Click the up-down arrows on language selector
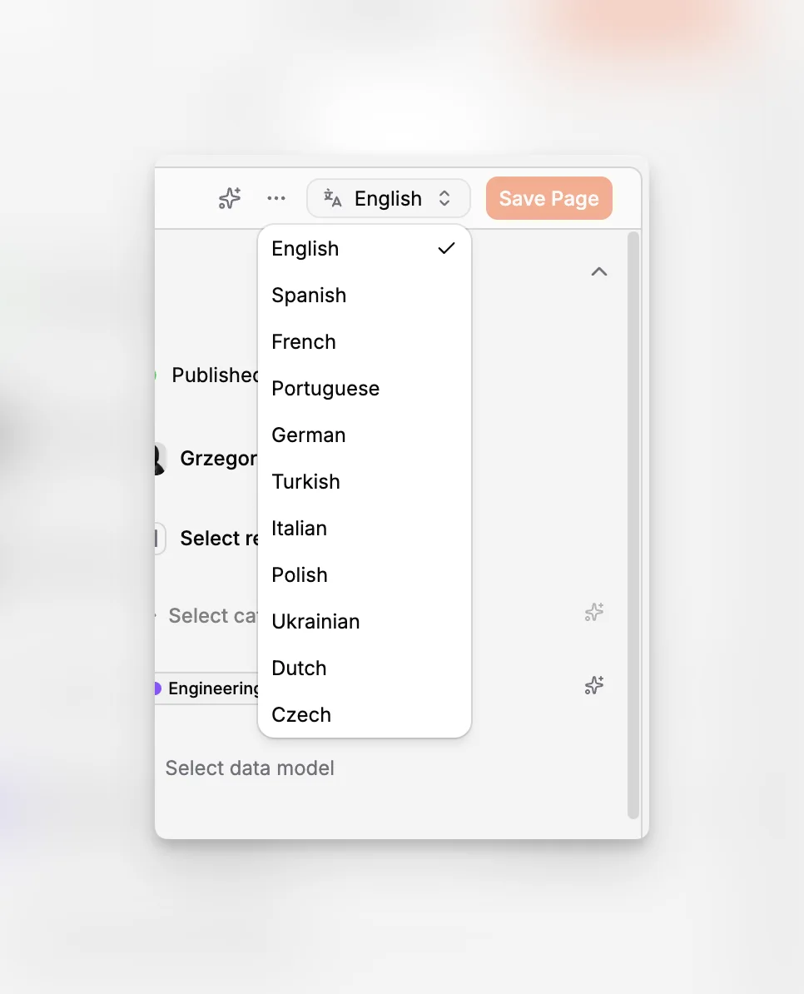Viewport: 804px width, 994px height. (444, 198)
